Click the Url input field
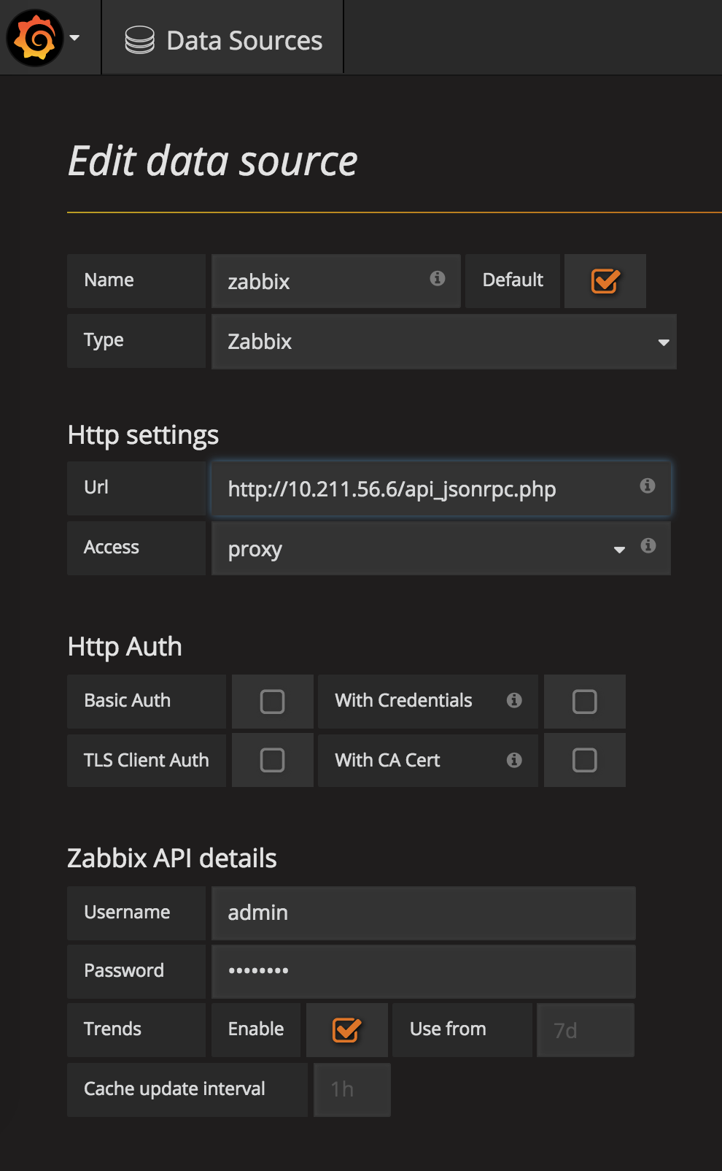722x1171 pixels. (x=441, y=488)
